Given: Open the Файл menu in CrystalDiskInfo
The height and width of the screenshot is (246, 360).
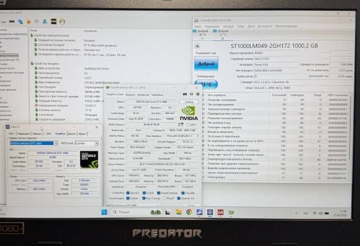Looking at the screenshot, I should tap(198, 26).
